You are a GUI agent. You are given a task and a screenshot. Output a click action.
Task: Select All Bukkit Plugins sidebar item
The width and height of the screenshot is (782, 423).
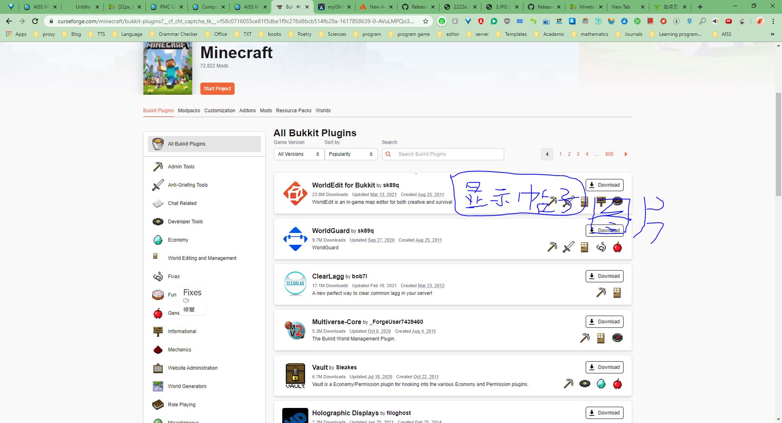[204, 144]
